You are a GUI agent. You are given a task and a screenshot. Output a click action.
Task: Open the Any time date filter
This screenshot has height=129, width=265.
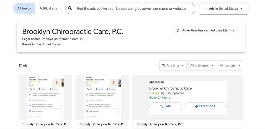click(x=173, y=66)
